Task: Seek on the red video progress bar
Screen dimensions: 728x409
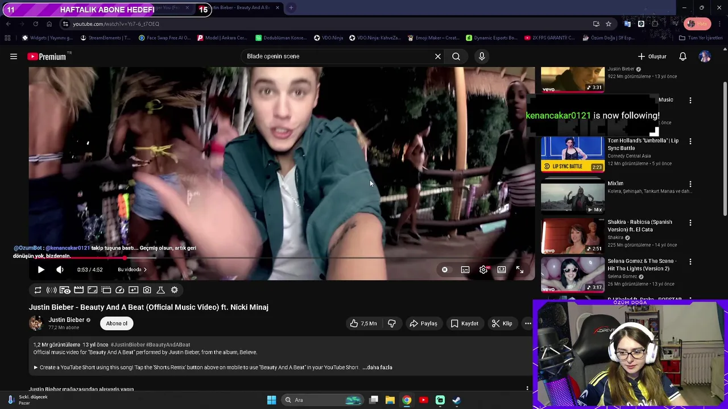Action: (282, 258)
